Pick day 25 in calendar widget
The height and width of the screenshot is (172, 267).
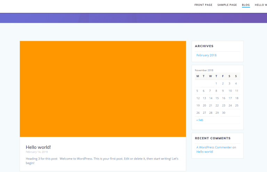click(236, 105)
